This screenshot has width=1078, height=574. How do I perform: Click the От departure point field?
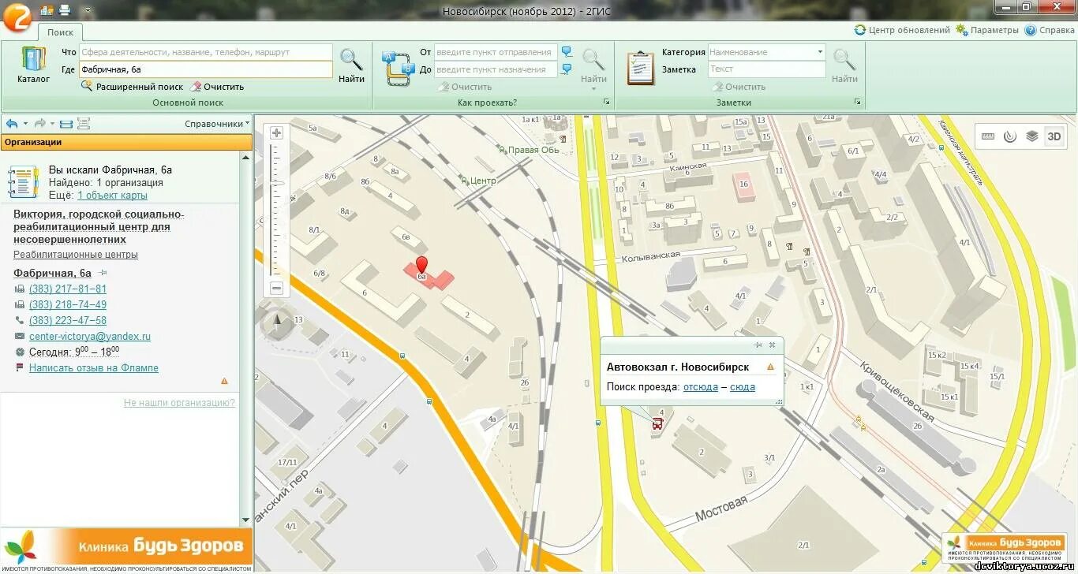pos(496,52)
